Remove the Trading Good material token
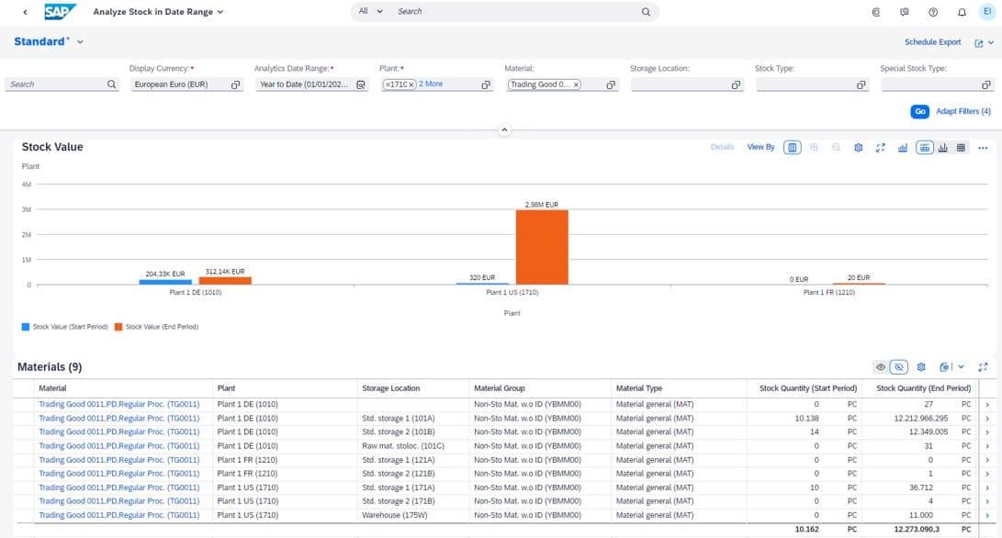This screenshot has width=1002, height=538. 576,84
